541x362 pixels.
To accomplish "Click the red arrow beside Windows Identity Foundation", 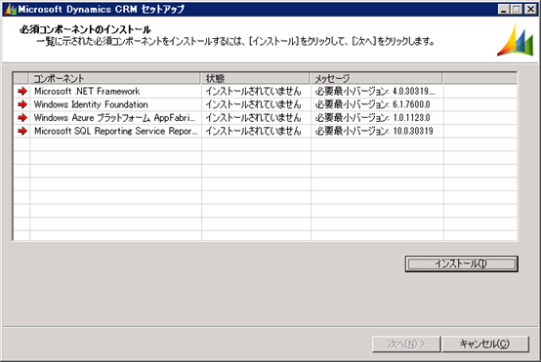I will [22, 104].
